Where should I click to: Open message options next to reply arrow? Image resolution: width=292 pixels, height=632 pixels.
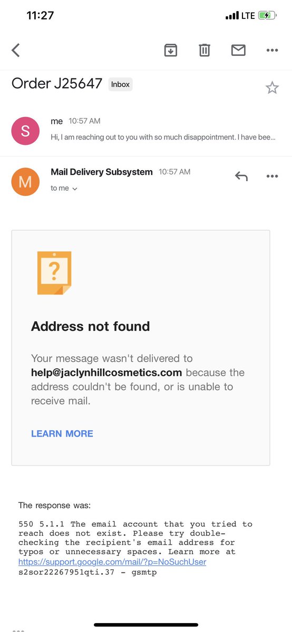tap(272, 176)
